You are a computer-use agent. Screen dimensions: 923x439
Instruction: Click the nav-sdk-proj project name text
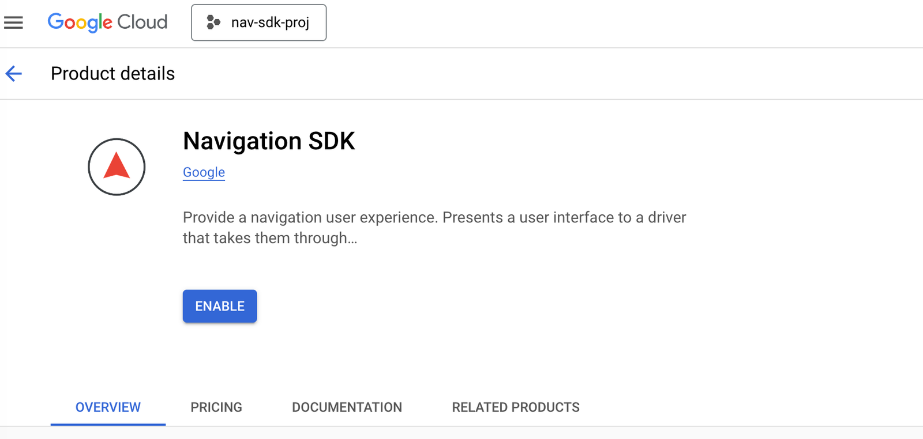270,22
